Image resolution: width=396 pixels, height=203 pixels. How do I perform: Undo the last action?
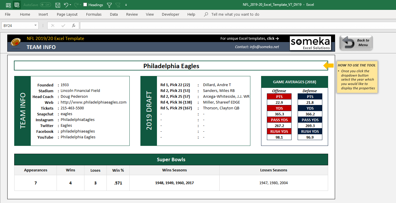66,5
